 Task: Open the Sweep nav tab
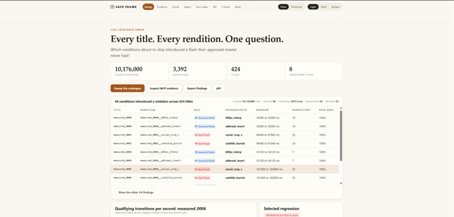pos(148,7)
